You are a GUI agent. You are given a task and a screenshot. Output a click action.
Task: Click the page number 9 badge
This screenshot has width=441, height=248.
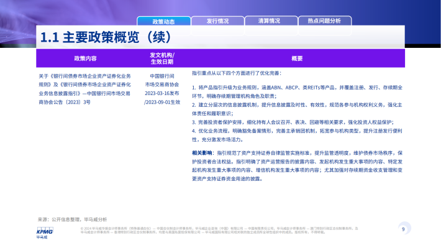click(404, 229)
